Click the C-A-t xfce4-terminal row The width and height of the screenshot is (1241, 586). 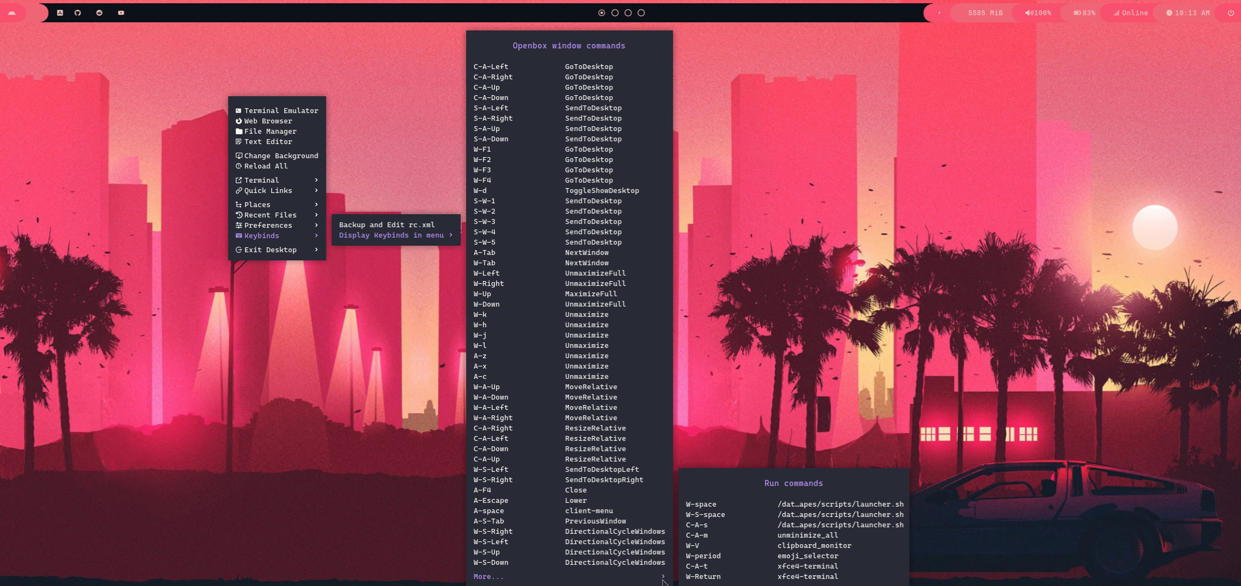794,566
